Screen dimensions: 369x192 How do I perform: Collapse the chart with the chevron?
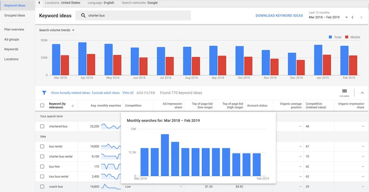click(362, 93)
